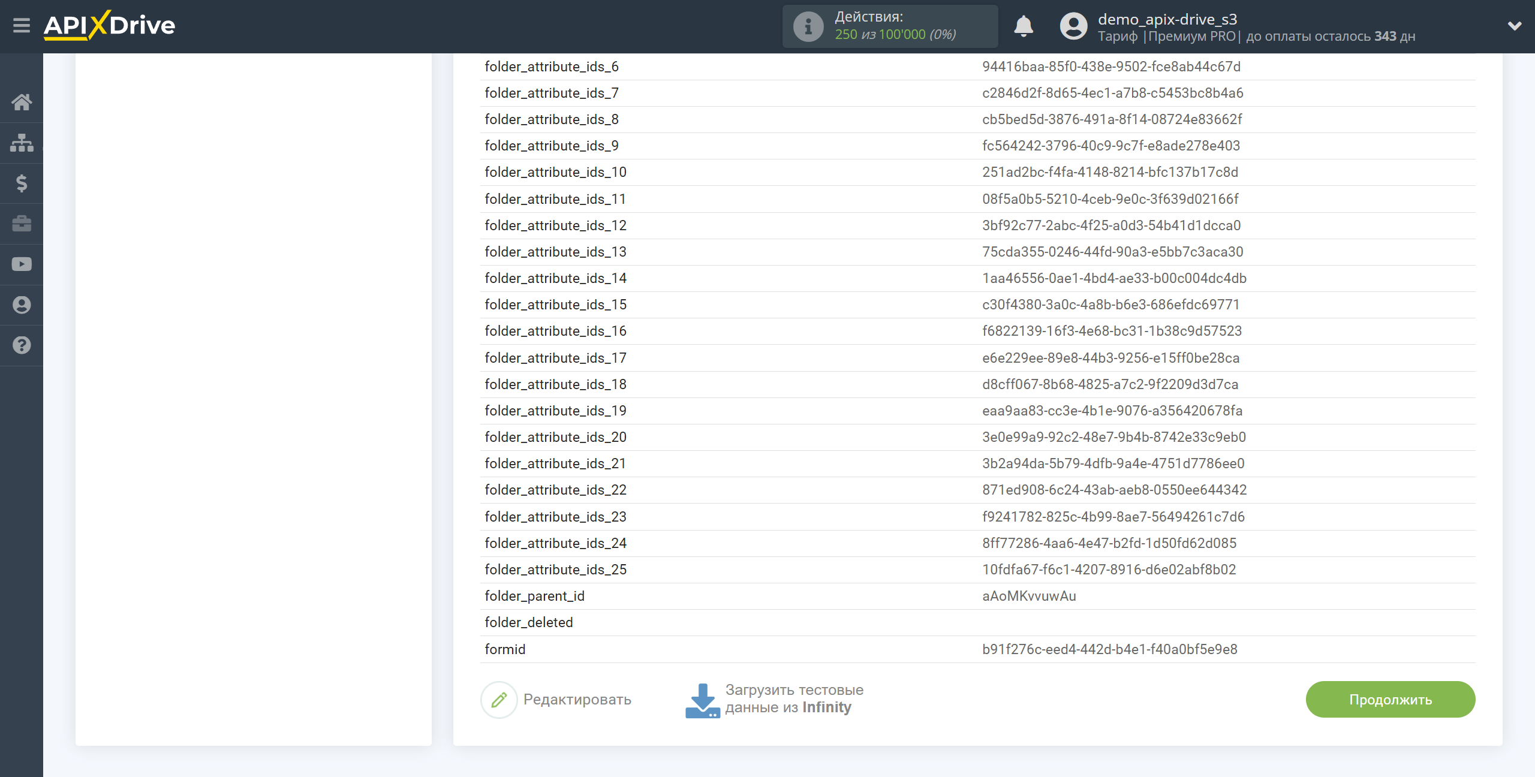Select the folder_attribute_ids_19 field name
Viewport: 1535px width, 777px height.
pos(555,411)
